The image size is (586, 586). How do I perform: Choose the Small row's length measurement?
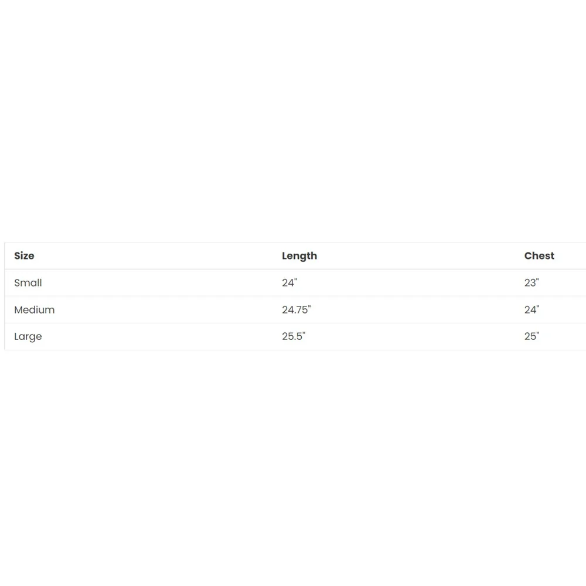click(289, 282)
